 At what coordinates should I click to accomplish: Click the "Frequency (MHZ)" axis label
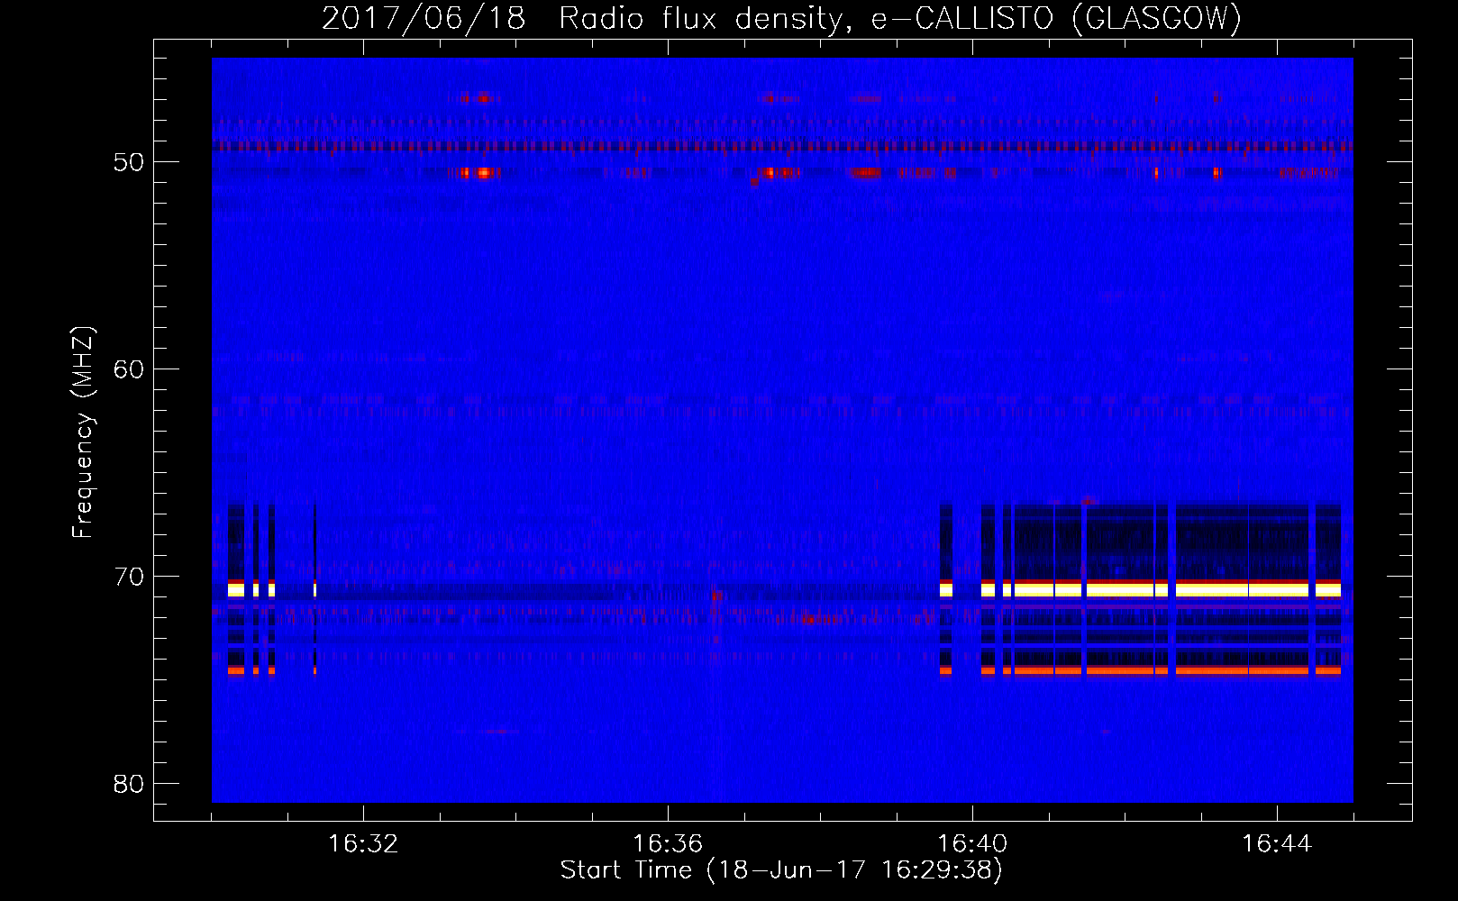click(x=83, y=432)
